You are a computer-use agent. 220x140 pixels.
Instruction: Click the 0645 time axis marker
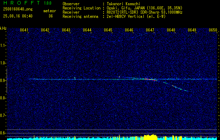pos(108,30)
